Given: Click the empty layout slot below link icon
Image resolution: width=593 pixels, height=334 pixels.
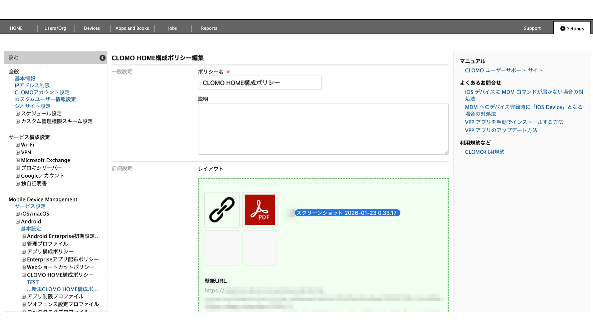Looking at the screenshot, I should (x=222, y=247).
